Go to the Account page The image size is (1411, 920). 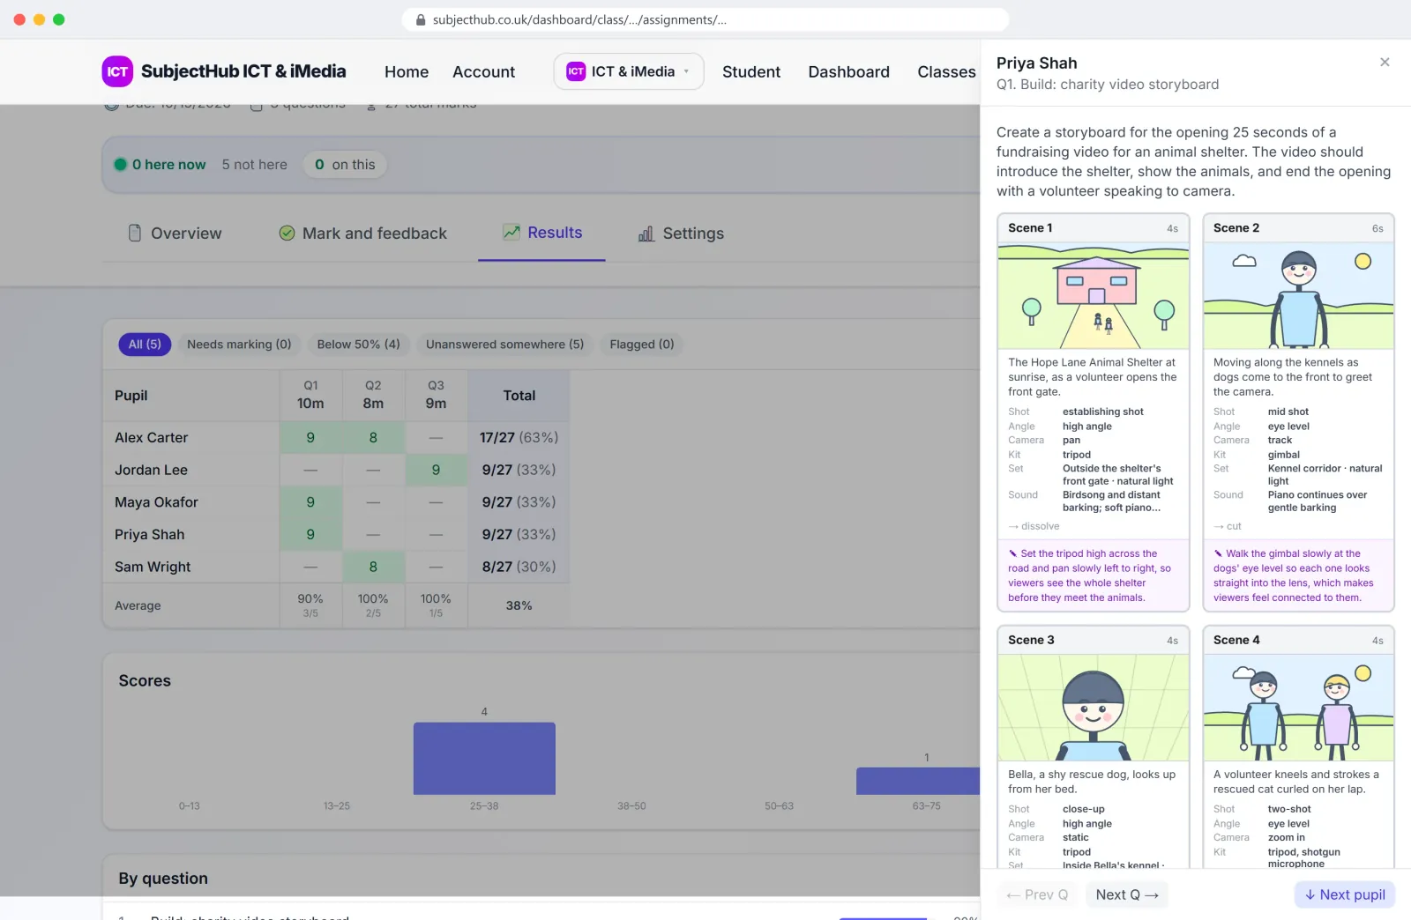[x=483, y=71]
